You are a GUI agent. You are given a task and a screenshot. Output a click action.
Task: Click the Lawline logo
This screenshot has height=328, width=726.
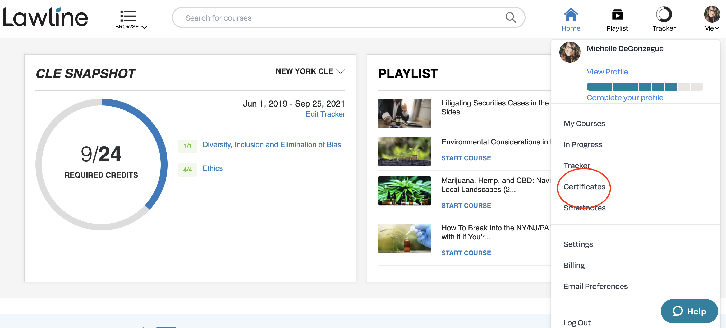click(x=45, y=17)
